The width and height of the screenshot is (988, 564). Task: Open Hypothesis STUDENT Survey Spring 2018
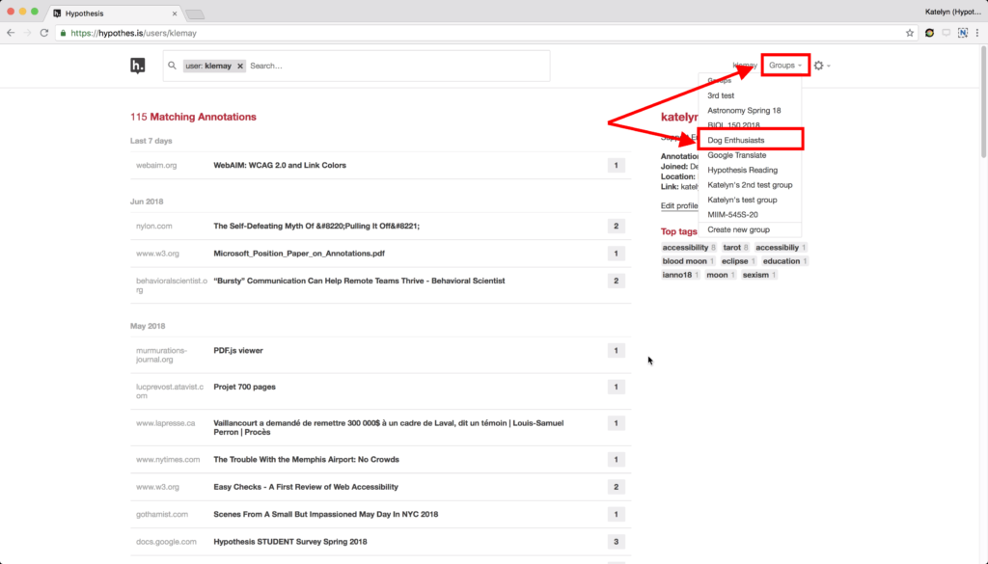[x=289, y=541]
